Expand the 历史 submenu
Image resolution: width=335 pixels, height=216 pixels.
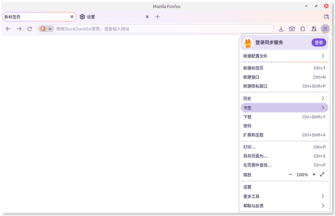click(285, 99)
